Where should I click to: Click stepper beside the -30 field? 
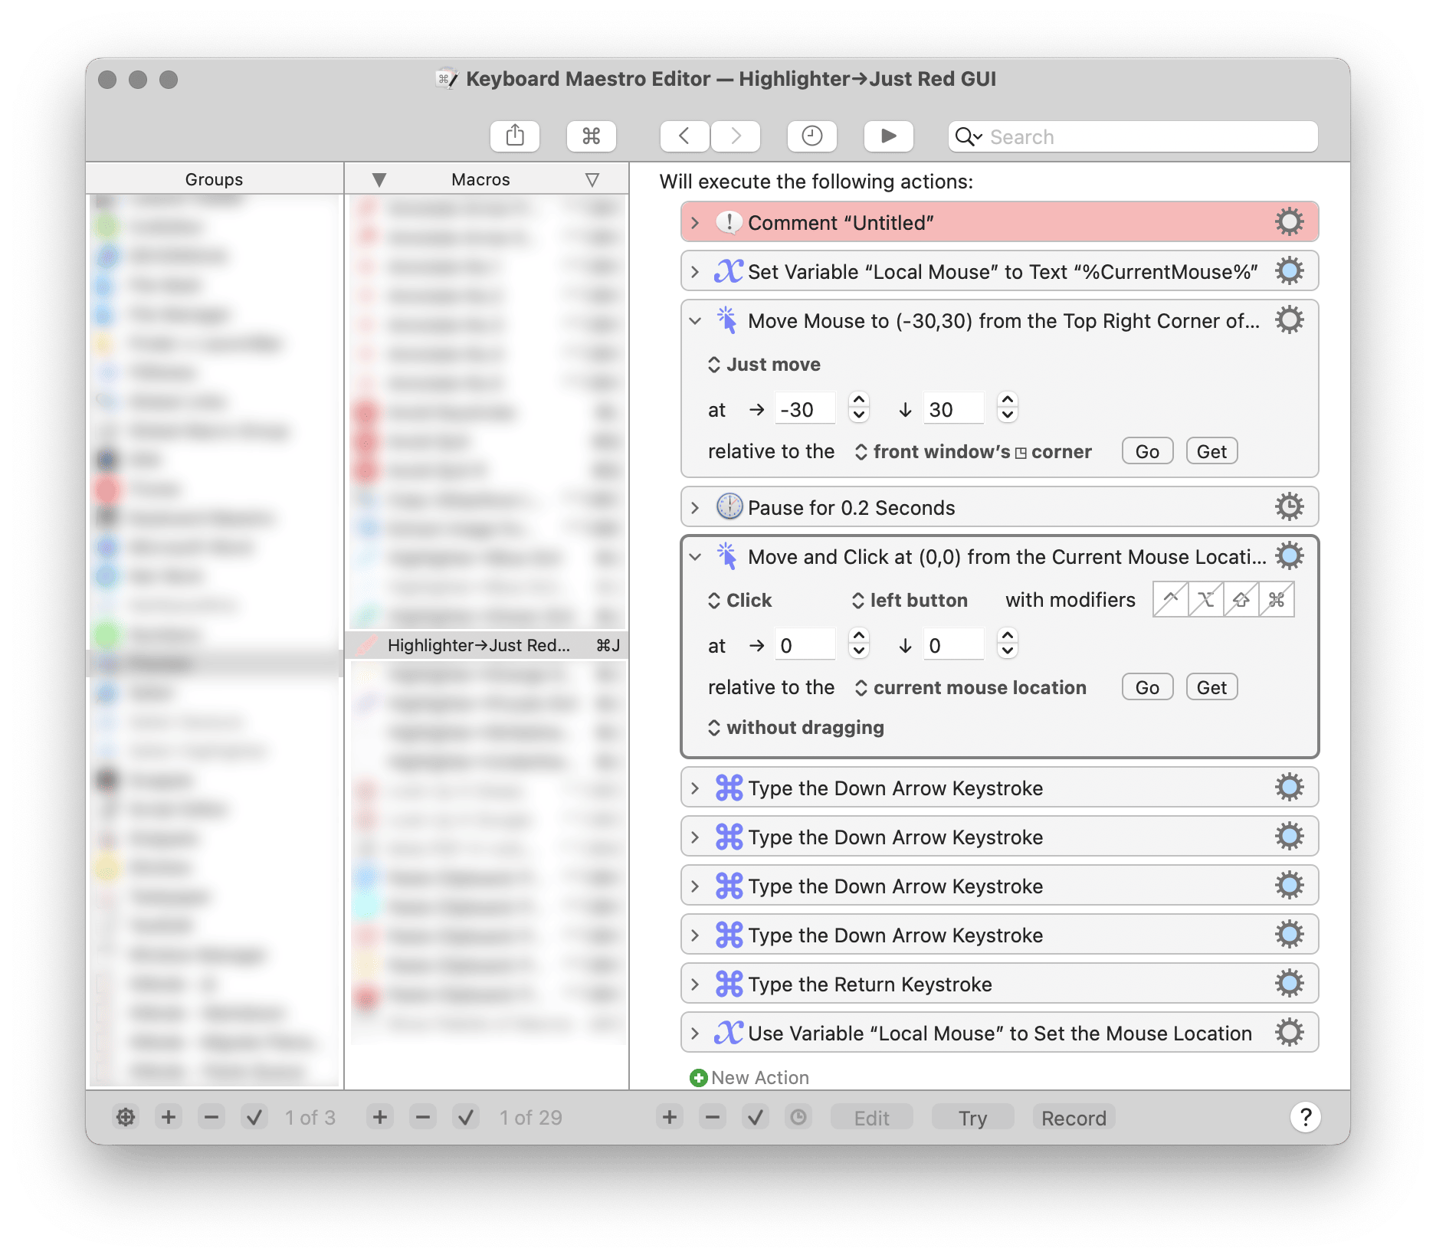pyautogui.click(x=859, y=408)
